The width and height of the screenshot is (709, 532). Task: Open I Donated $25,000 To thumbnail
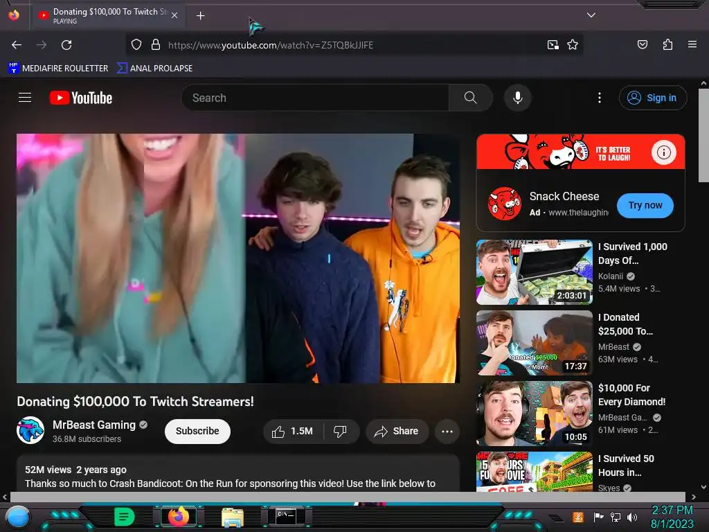coord(535,343)
